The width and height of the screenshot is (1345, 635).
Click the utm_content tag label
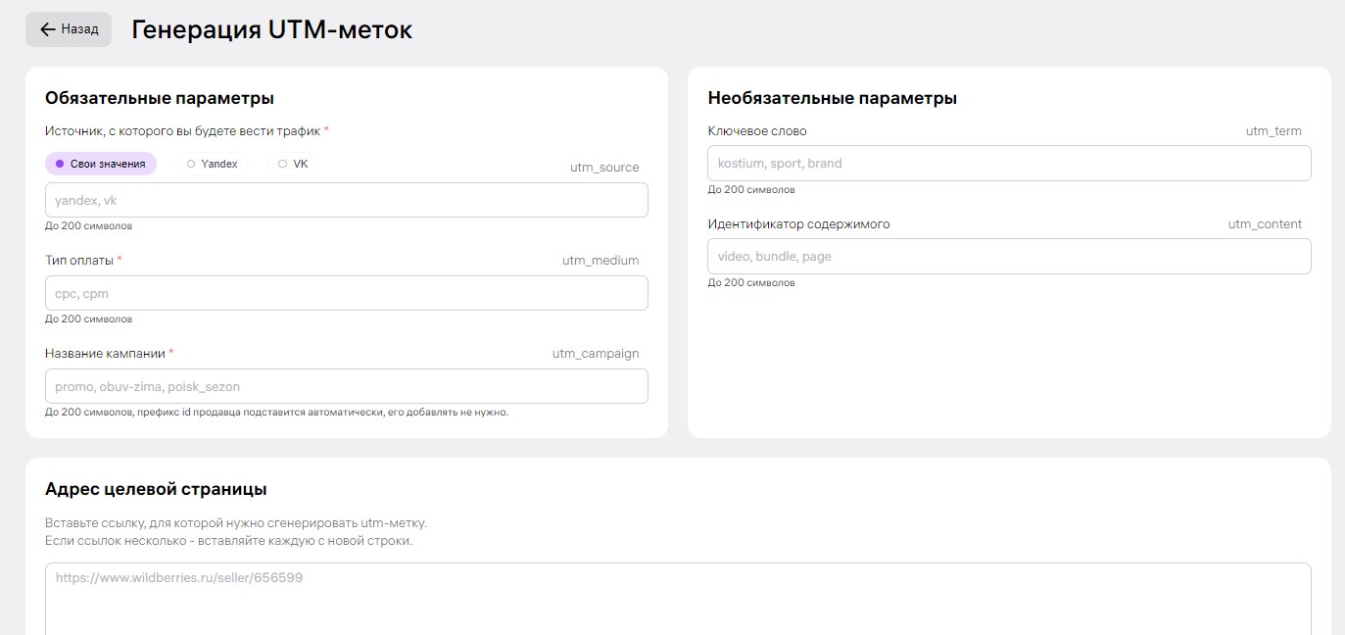click(1265, 224)
